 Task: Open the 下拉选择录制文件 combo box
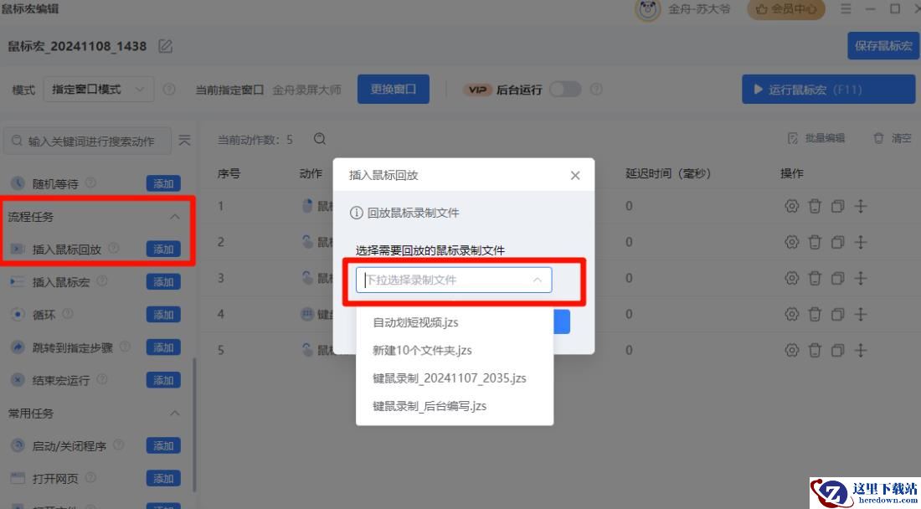click(454, 280)
